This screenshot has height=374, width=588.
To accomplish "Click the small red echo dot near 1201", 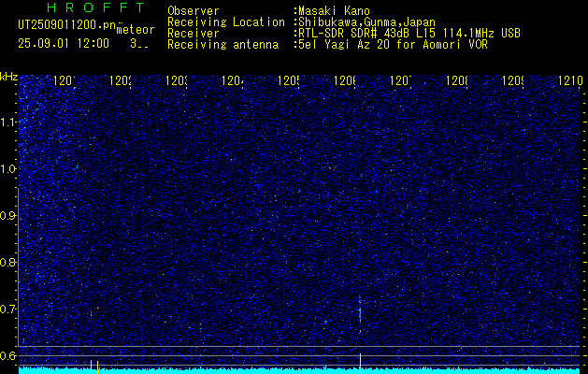I will pyautogui.click(x=91, y=313).
